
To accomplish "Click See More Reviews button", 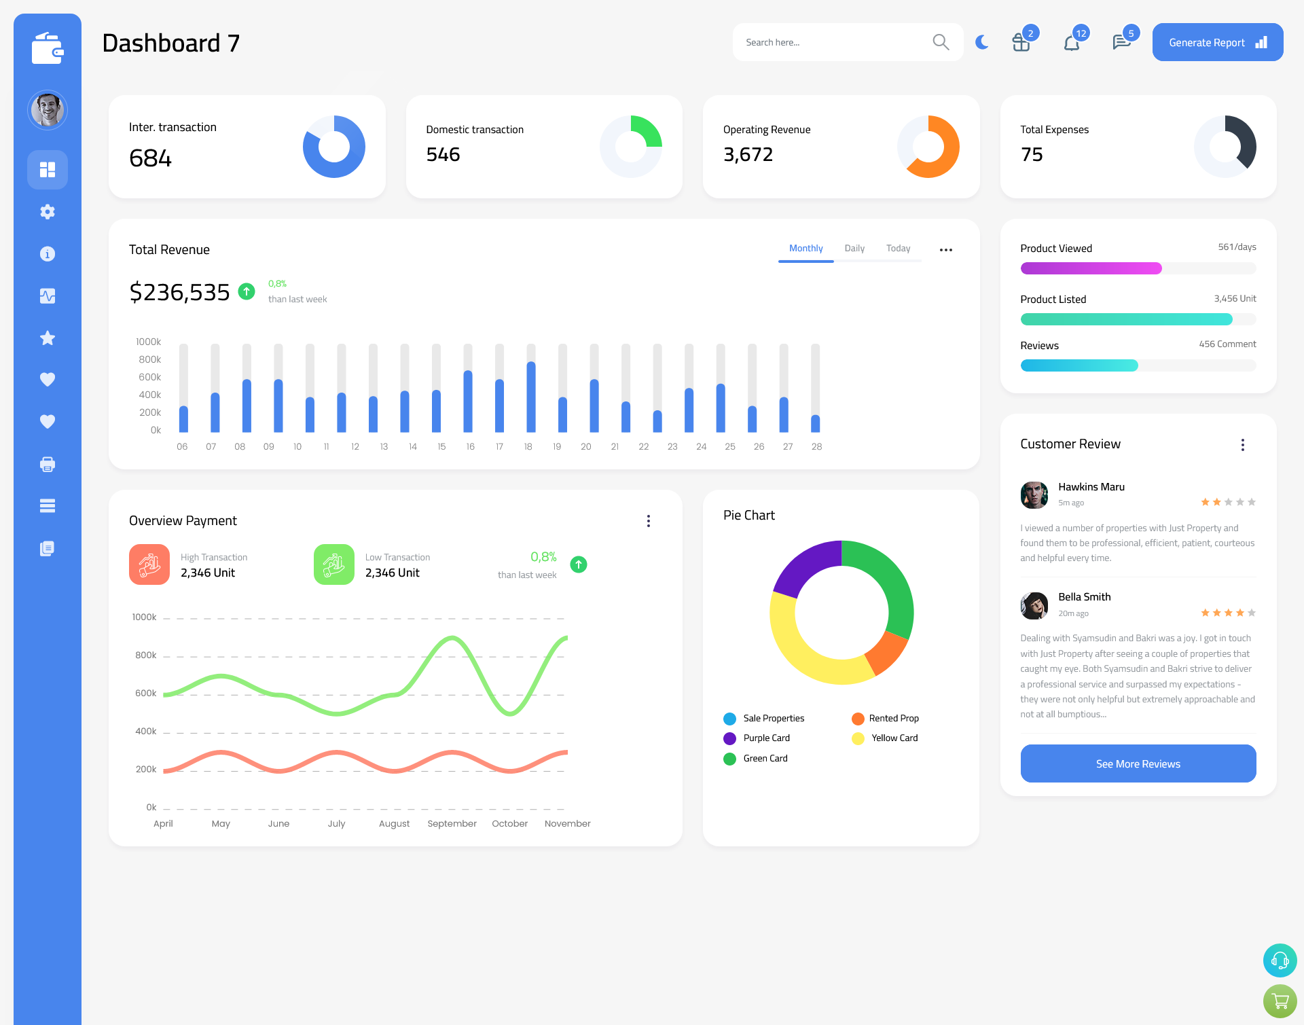I will (1138, 763).
